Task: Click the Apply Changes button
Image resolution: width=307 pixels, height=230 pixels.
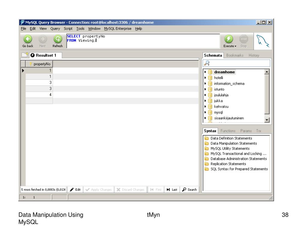Action: (x=99, y=190)
